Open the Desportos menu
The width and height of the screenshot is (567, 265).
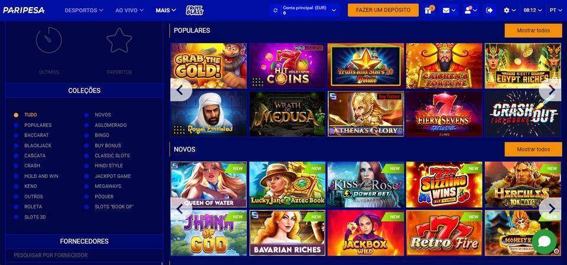tap(84, 11)
